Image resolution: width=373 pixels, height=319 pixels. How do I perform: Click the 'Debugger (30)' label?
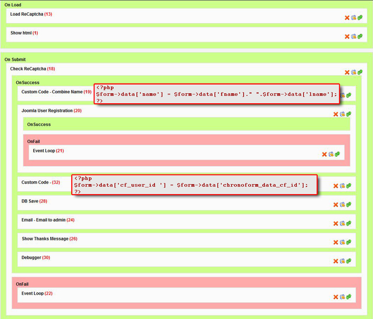coord(36,258)
